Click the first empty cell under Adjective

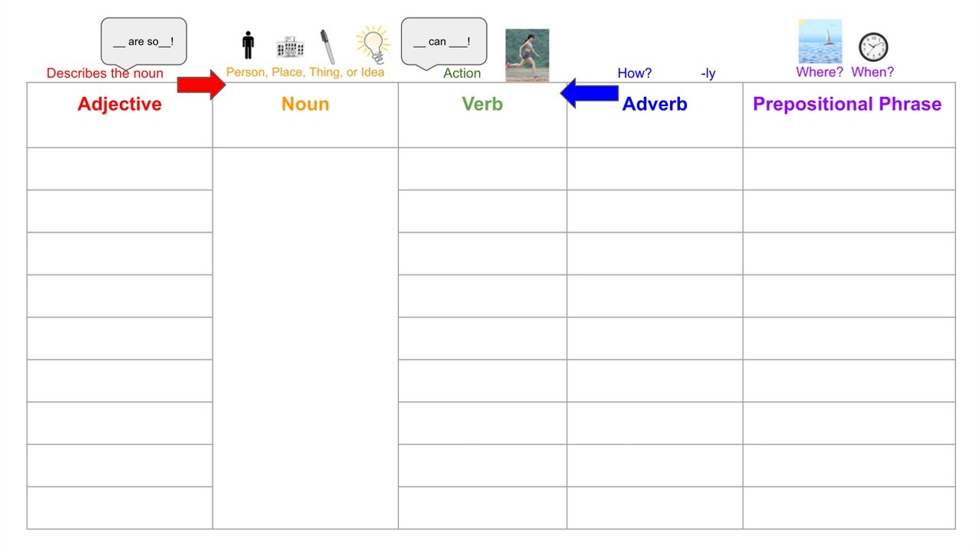(x=120, y=169)
